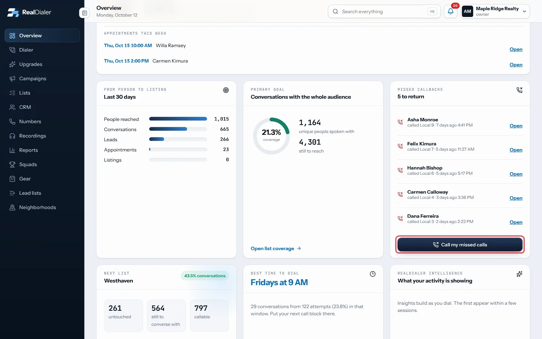542x339 pixels.
Task: Open Recordings in the sidebar
Action: pyautogui.click(x=42, y=136)
